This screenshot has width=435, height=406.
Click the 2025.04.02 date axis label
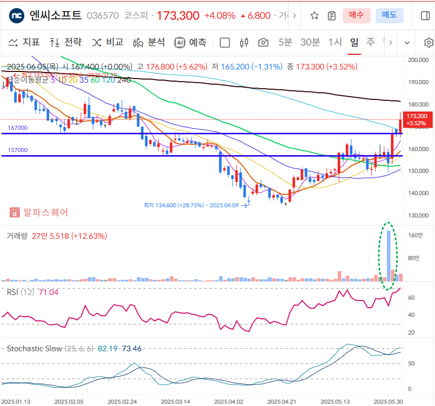[228, 401]
